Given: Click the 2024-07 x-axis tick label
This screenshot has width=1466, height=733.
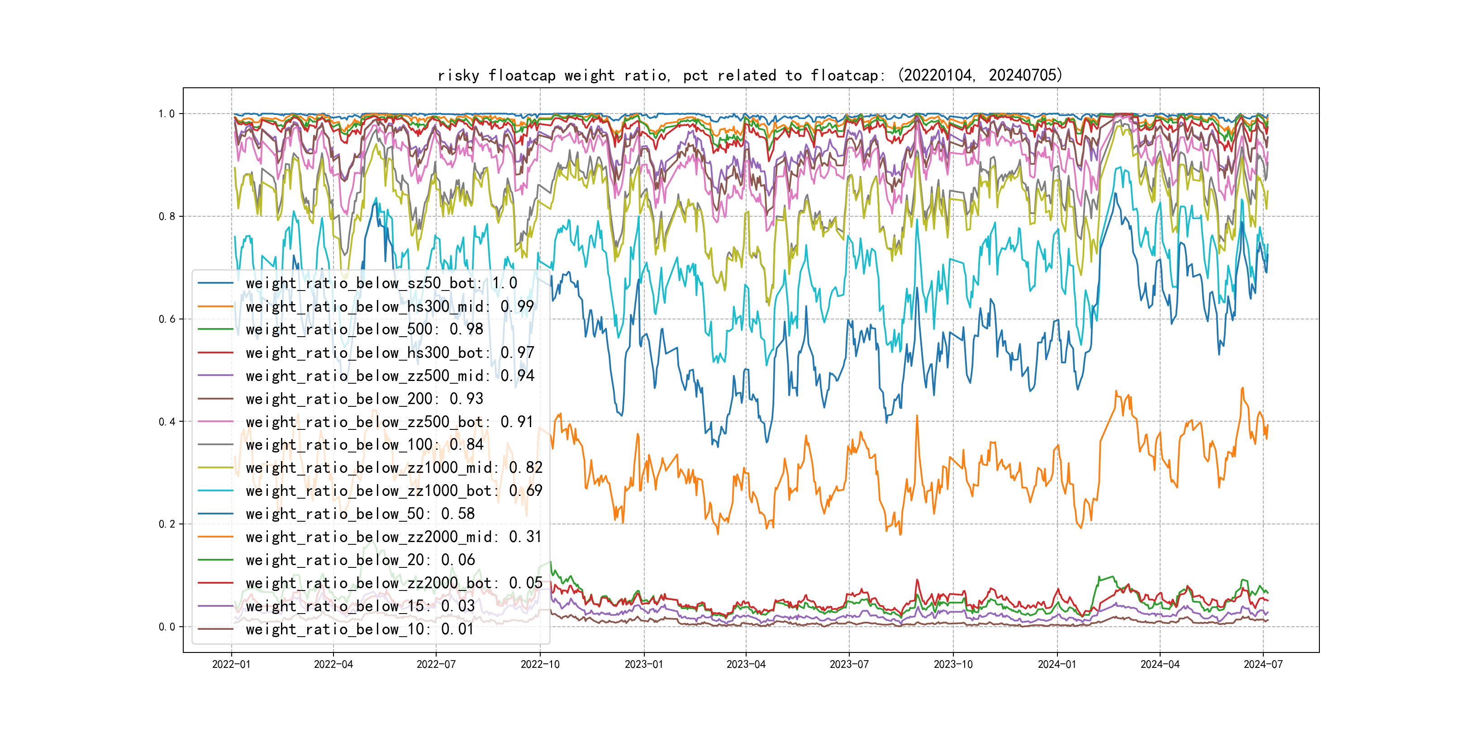Looking at the screenshot, I should coord(1263,664).
